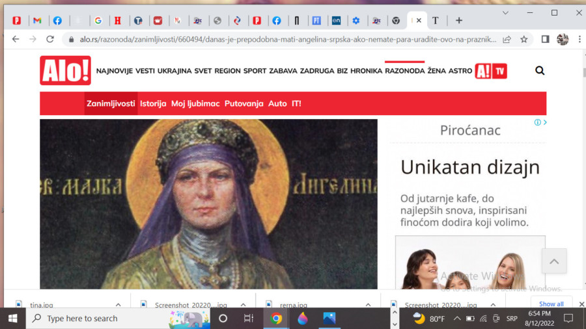The image size is (586, 329).
Task: Open the Photos app on taskbar
Action: (x=329, y=319)
